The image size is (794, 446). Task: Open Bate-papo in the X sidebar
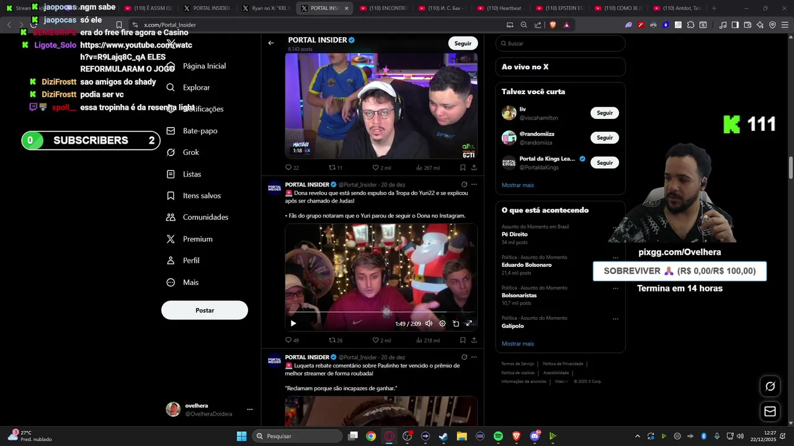pyautogui.click(x=192, y=131)
